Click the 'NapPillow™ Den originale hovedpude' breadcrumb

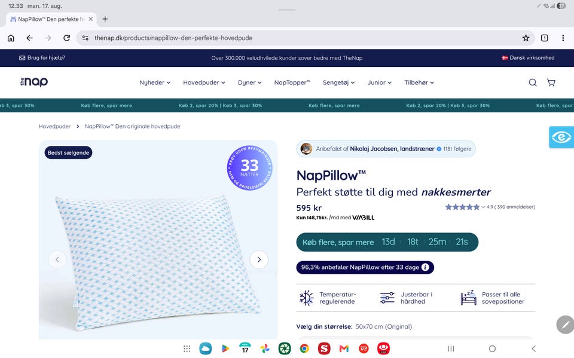click(133, 126)
